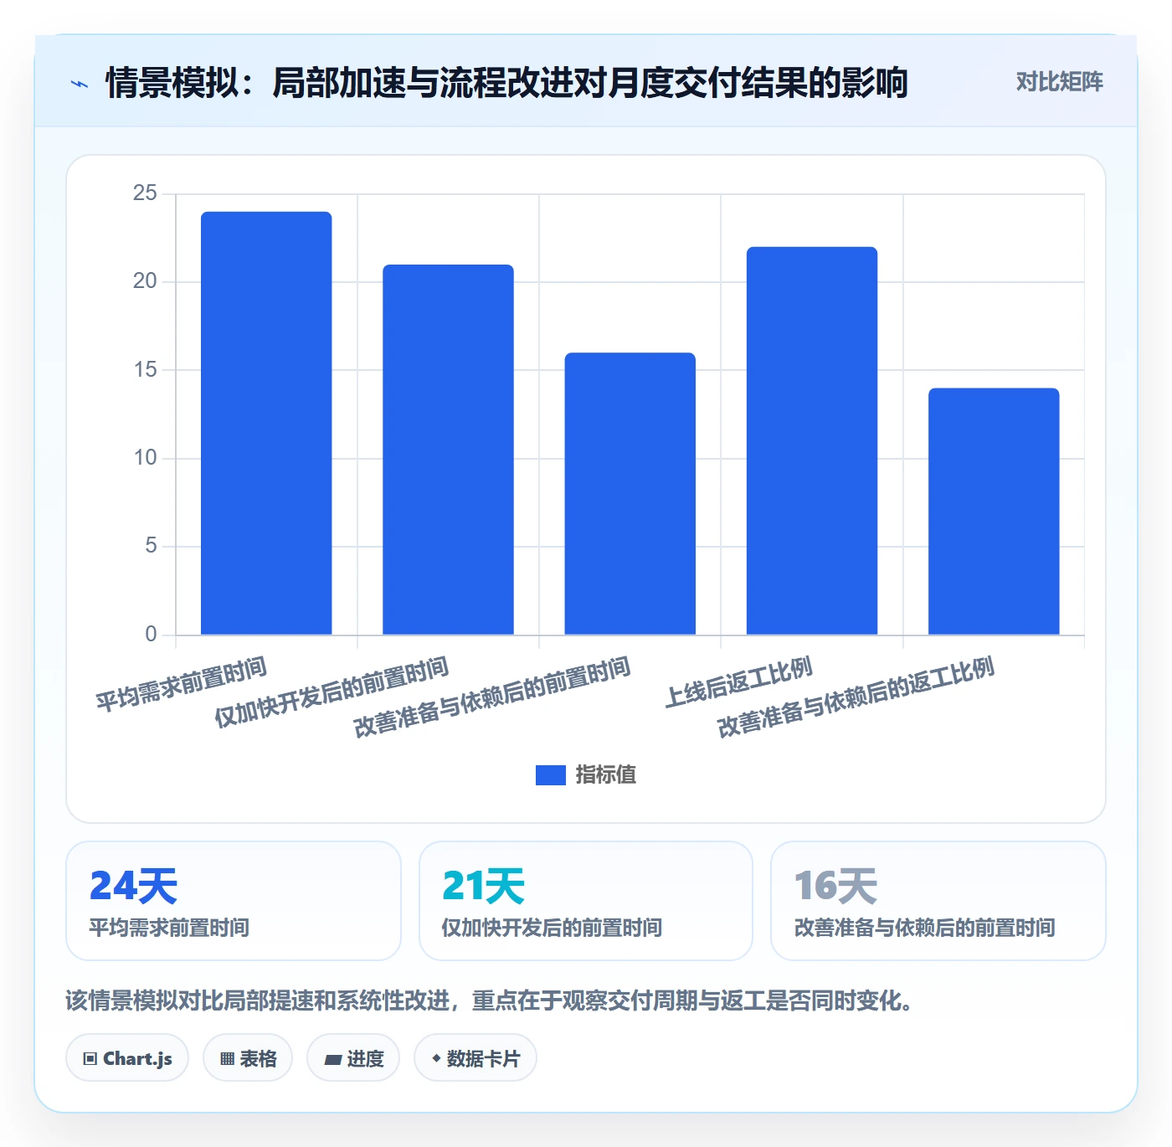Toggle the 指标值 legend color swatch
1172x1147 pixels.
coord(550,775)
